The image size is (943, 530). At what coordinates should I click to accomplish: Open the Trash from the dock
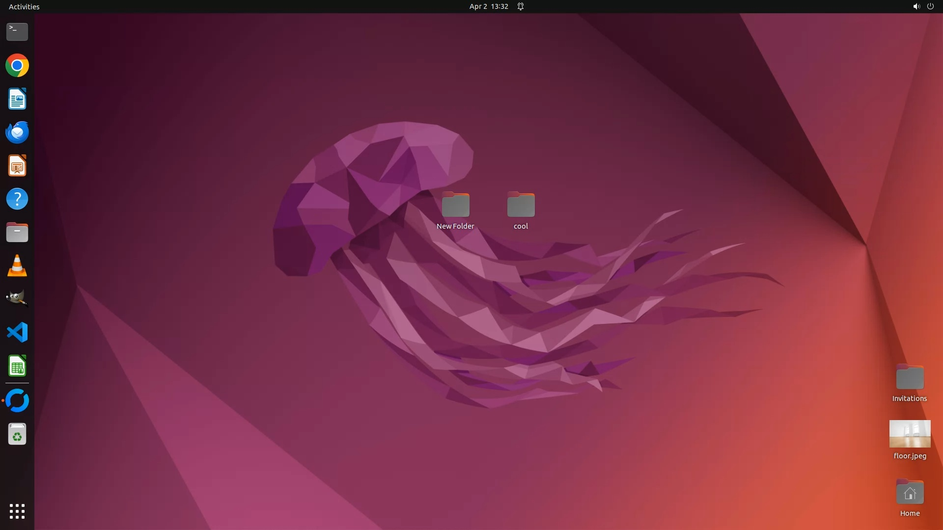17,434
